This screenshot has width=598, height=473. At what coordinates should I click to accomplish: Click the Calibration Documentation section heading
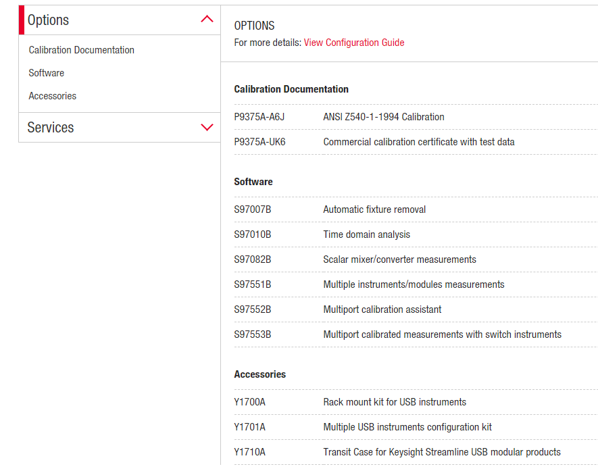[291, 89]
